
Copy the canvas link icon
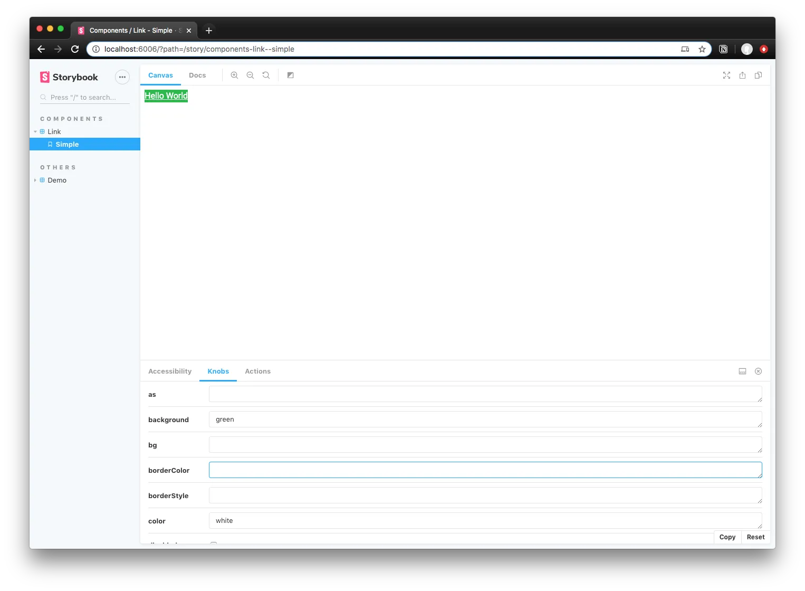point(758,75)
